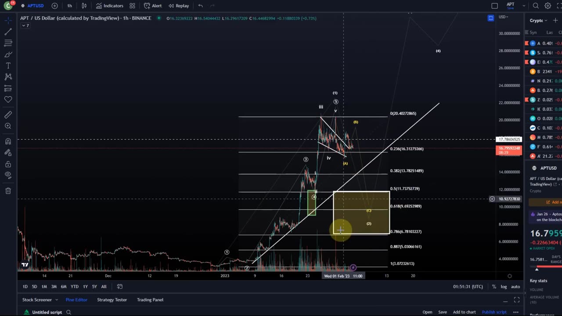This screenshot has height=316, width=562.
Task: Open the favorites heart icon in left toolbar
Action: 8,100
